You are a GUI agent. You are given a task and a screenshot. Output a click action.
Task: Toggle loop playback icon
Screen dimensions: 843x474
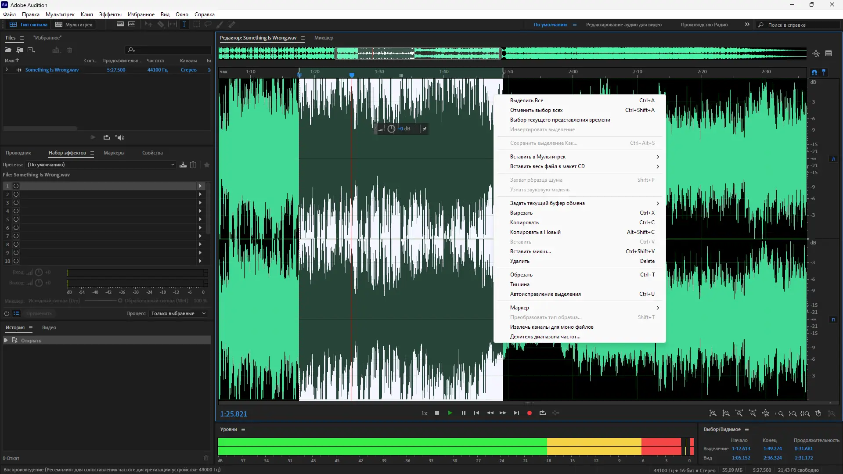point(543,413)
